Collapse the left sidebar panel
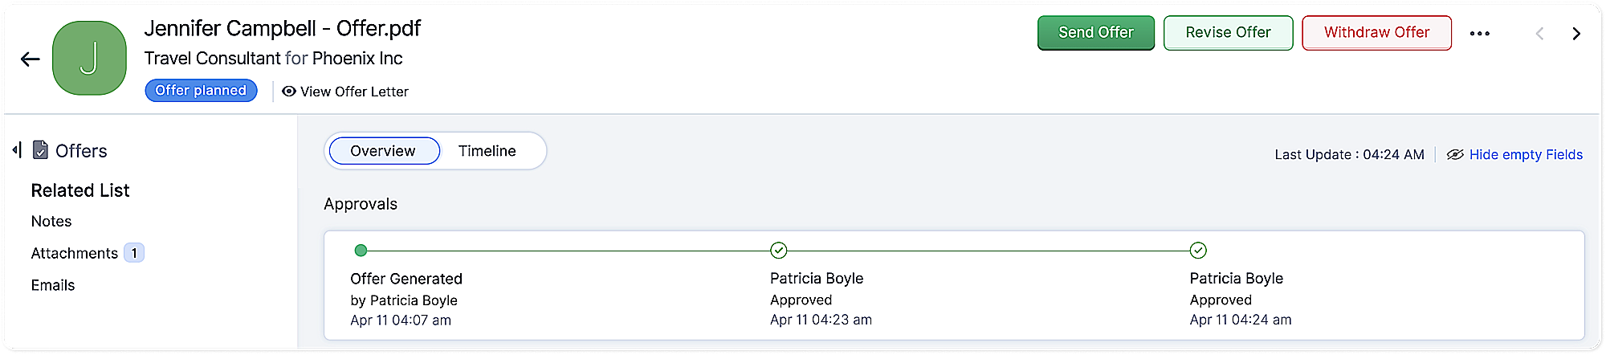1606x355 pixels. pyautogui.click(x=17, y=150)
